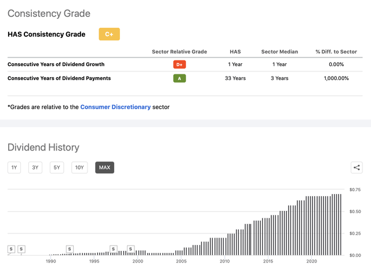Click the split marker furthest to the left
This screenshot has height=277, width=371.
tap(11, 249)
